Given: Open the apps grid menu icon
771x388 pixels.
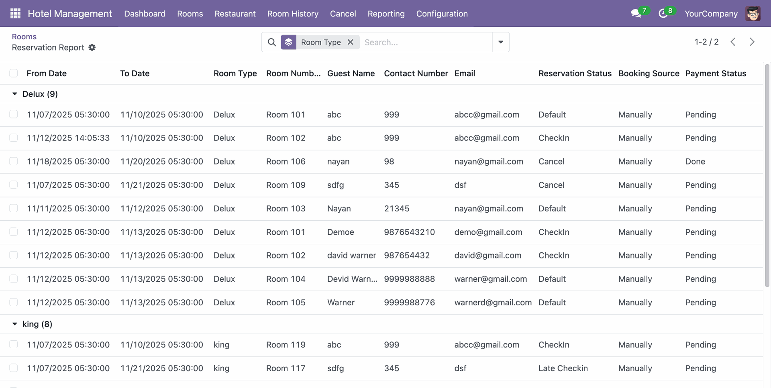Looking at the screenshot, I should tap(15, 14).
